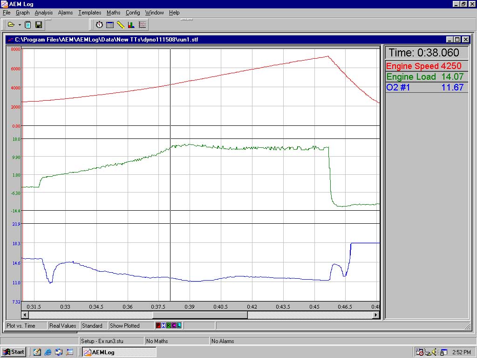Click the open folder toolbar icon
The image size is (477, 358).
click(12, 25)
